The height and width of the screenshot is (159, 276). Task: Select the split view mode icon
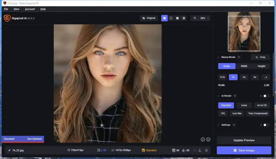(171, 18)
